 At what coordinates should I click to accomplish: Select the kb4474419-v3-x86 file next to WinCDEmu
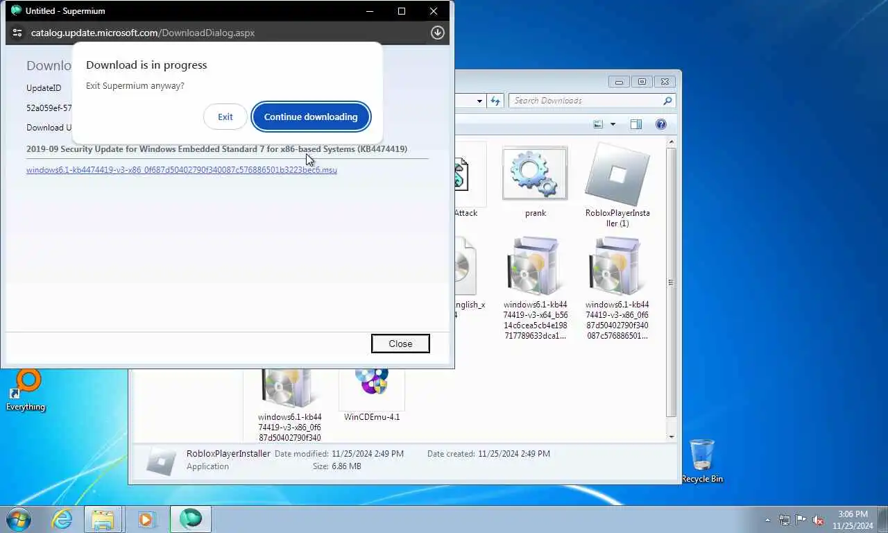[289, 405]
